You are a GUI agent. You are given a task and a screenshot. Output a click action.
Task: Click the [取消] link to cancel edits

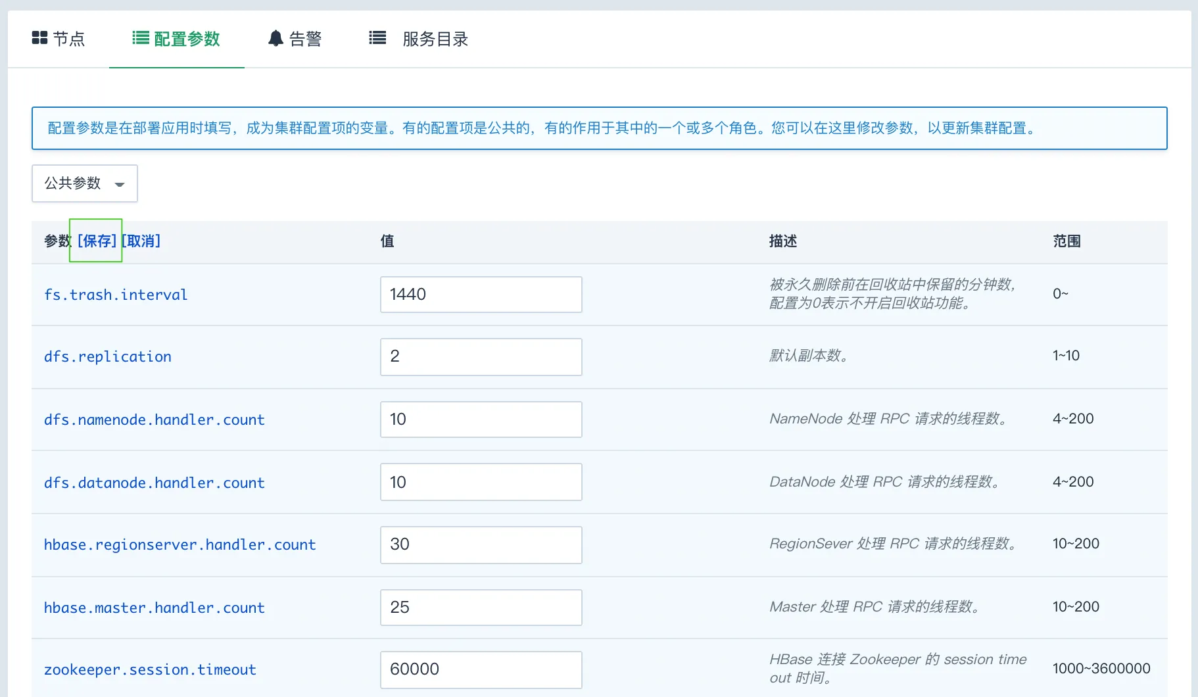pos(141,241)
